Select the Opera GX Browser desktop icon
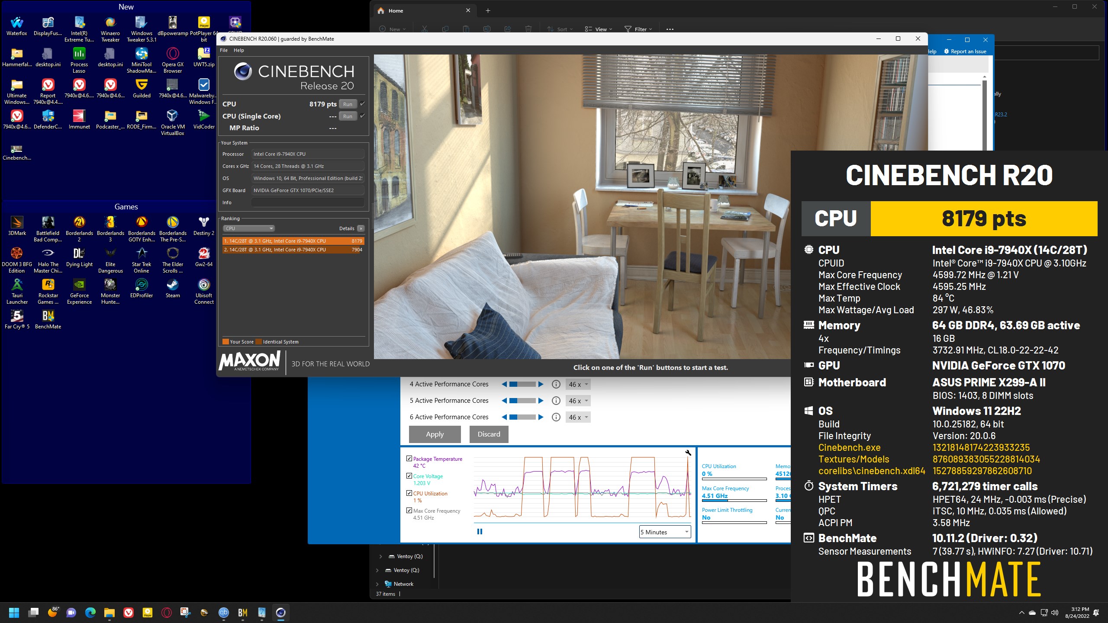This screenshot has height=623, width=1108. 173,60
